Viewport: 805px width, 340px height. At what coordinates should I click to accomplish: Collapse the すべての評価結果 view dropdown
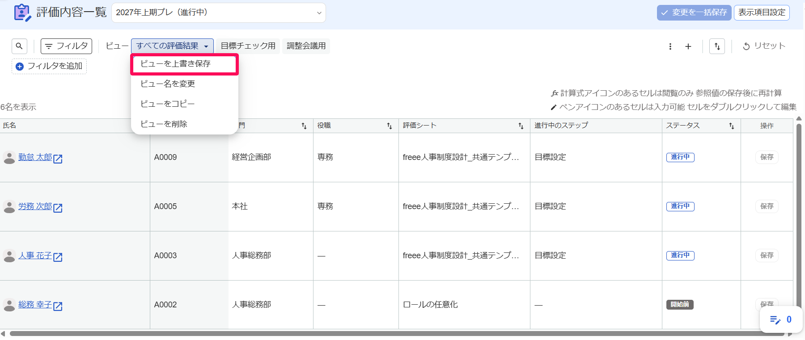[172, 46]
